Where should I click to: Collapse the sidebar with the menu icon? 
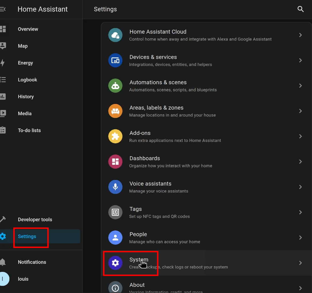3,9
